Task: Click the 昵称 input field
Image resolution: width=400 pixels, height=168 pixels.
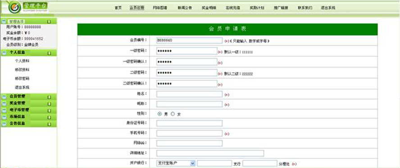Action: [x=189, y=104]
